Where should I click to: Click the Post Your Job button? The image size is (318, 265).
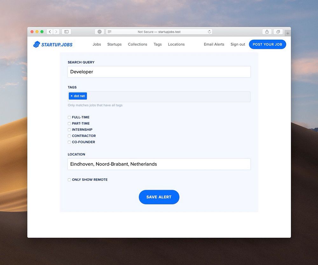(x=267, y=44)
